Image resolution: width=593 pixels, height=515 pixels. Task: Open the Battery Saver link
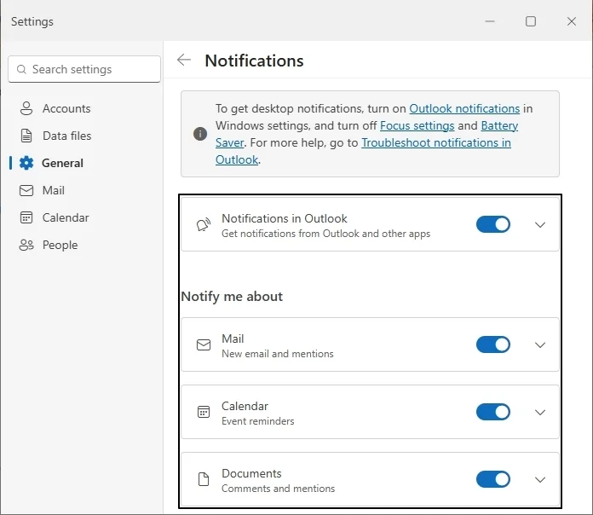pyautogui.click(x=499, y=125)
